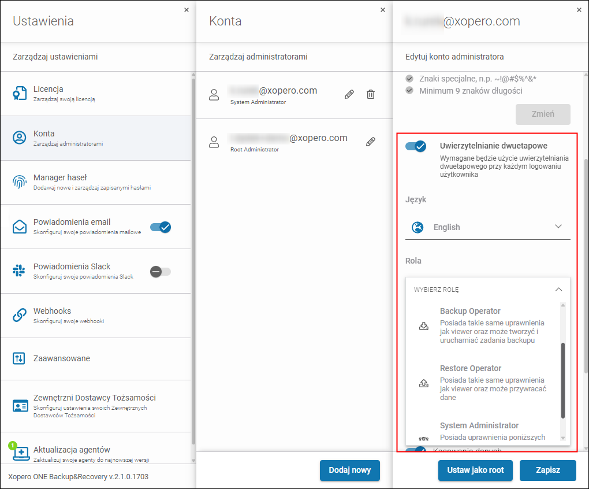Collapse the Wybierz rolę dropdown chevron
Viewport: 589px width, 489px height.
click(x=558, y=289)
